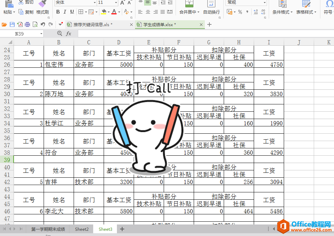Click the Paste (粘贴) clipboard icon
The image size is (334, 236).
(9, 4)
